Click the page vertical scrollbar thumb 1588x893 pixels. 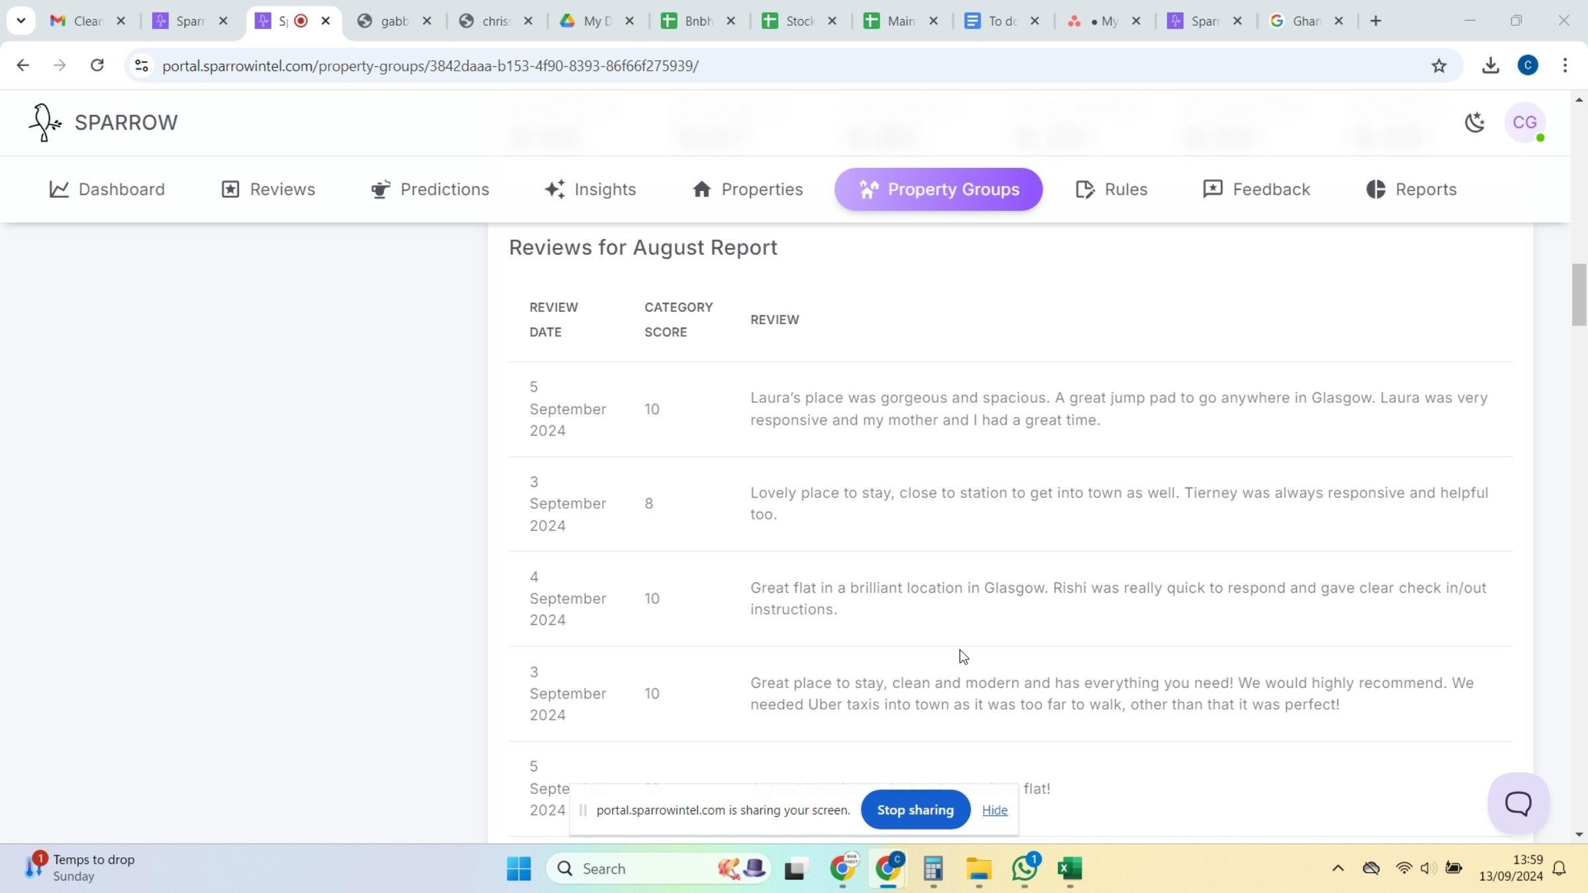[1579, 294]
